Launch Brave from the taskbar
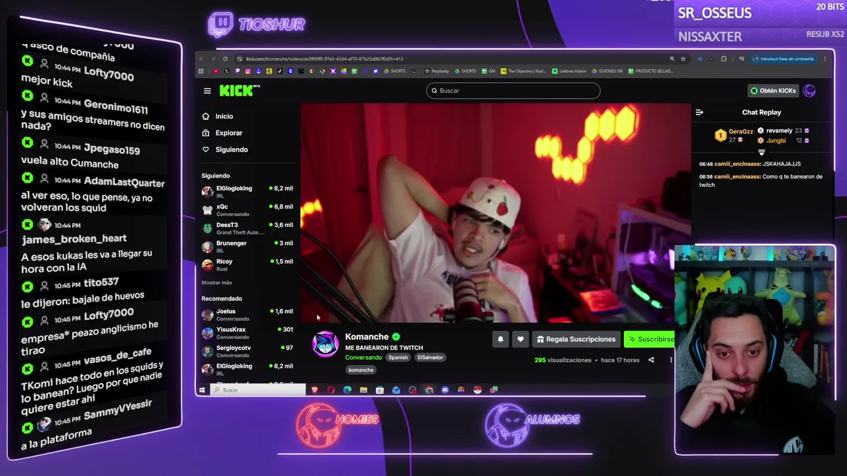This screenshot has height=476, width=847. pos(314,390)
